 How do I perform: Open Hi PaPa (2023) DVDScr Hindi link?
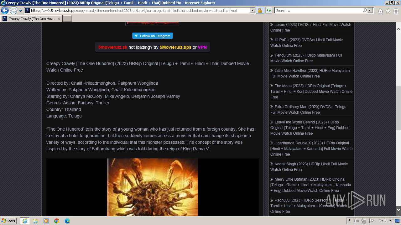point(306,43)
